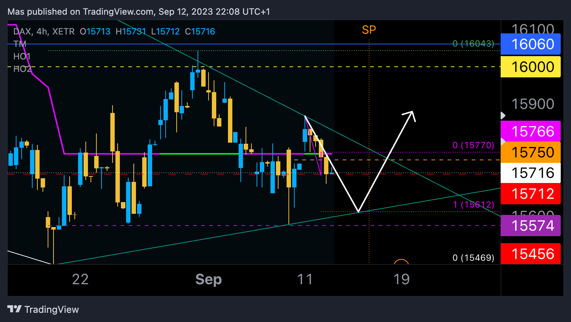Click the date label 11 on the time axis

305,279
